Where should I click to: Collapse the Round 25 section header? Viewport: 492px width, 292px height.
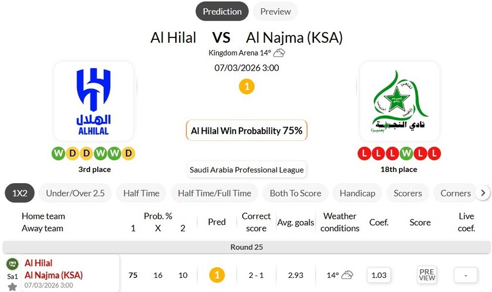pyautogui.click(x=246, y=247)
